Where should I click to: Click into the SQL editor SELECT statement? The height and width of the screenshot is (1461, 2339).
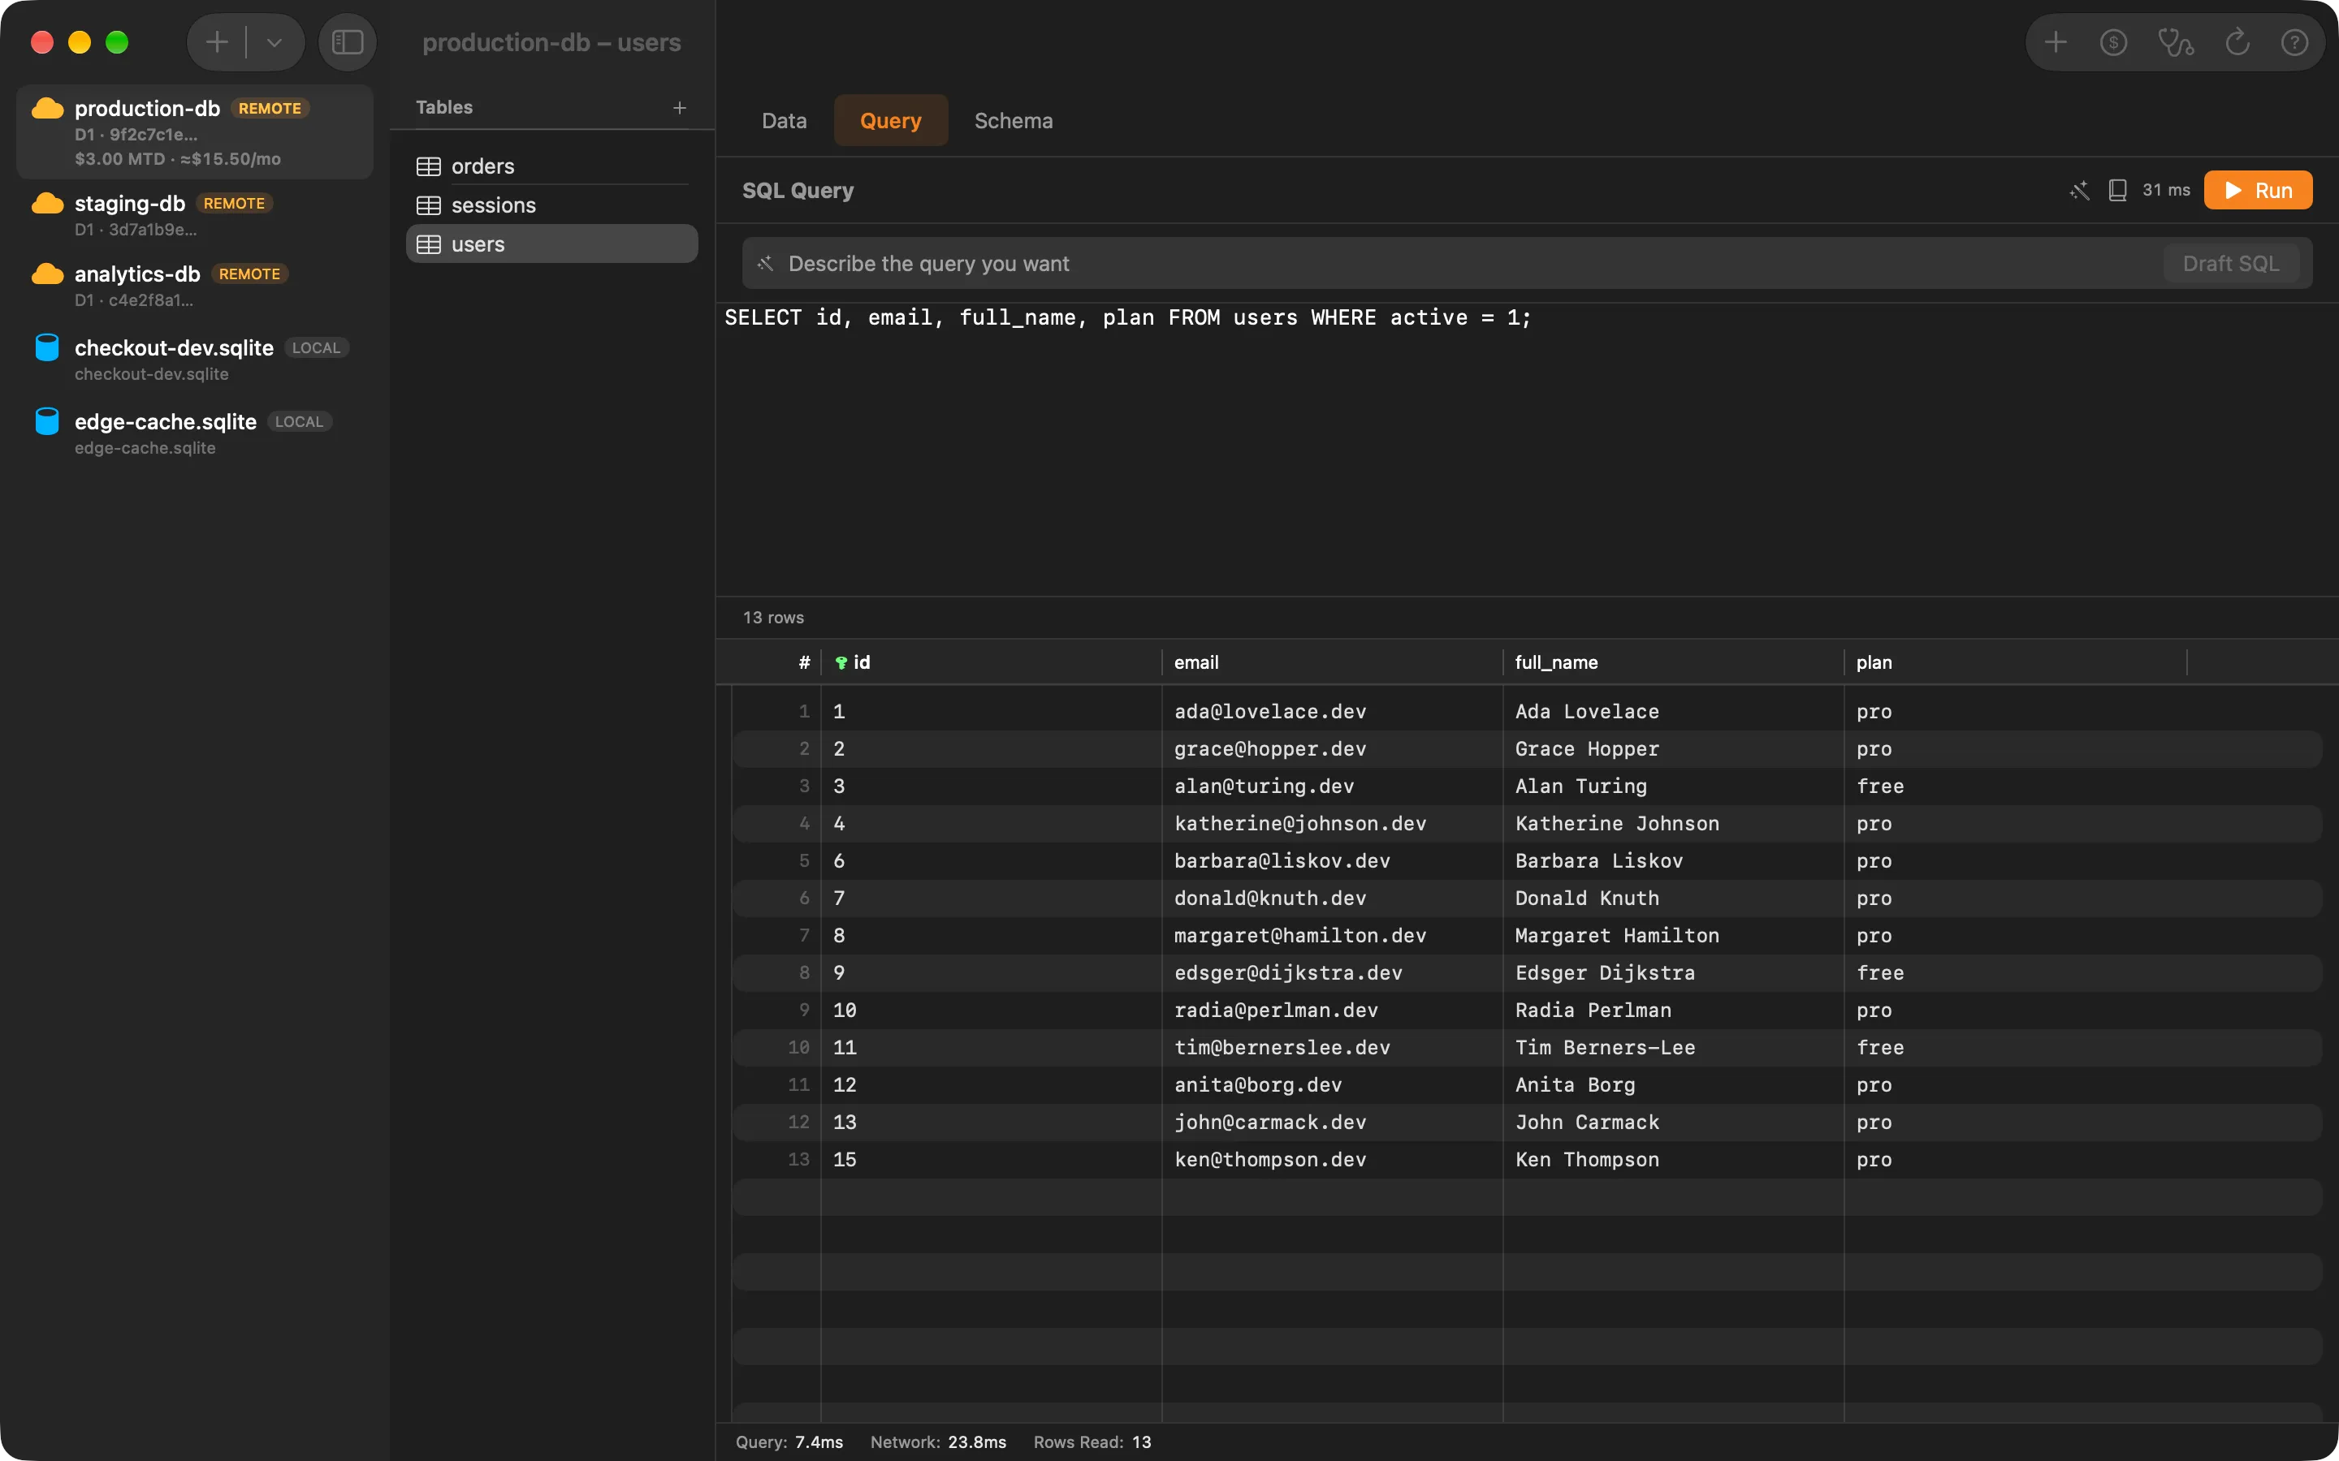click(1127, 318)
